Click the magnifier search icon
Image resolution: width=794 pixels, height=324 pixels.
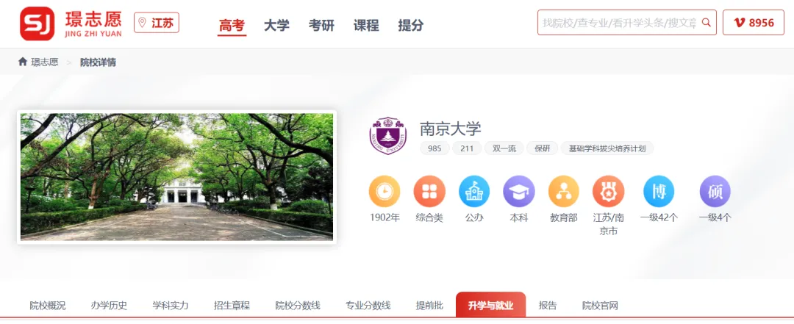(706, 23)
